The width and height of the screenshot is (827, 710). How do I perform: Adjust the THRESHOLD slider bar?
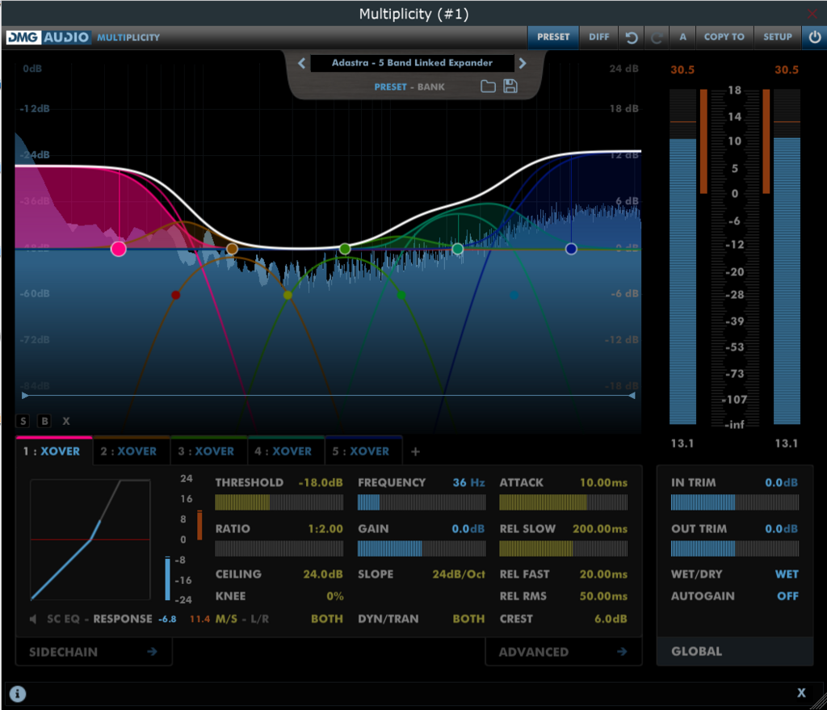[279, 502]
